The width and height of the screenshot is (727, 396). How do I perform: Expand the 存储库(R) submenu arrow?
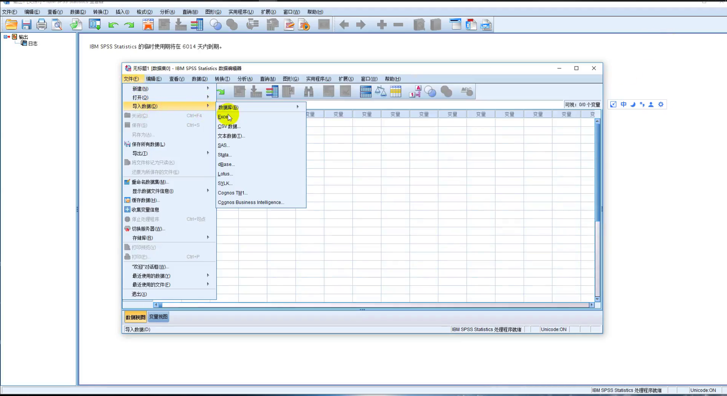[x=208, y=237]
